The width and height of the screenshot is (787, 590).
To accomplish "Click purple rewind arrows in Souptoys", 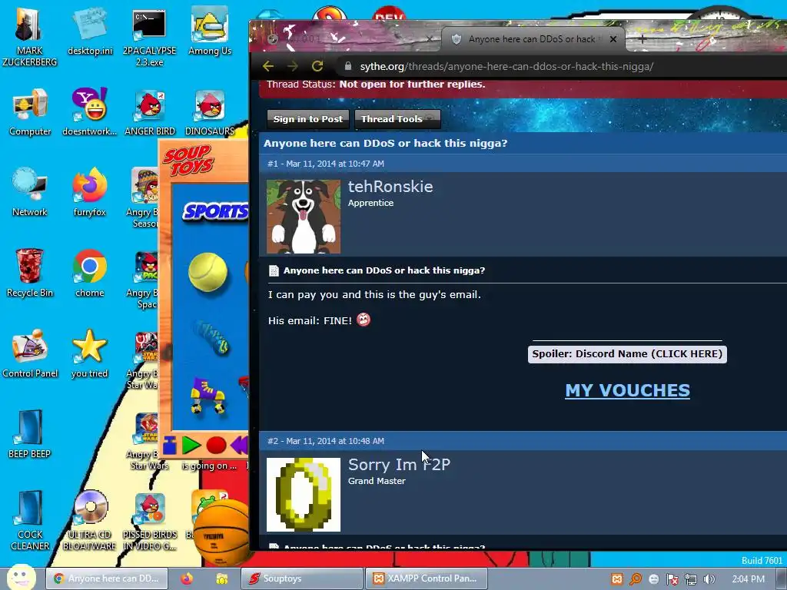I will [x=240, y=445].
